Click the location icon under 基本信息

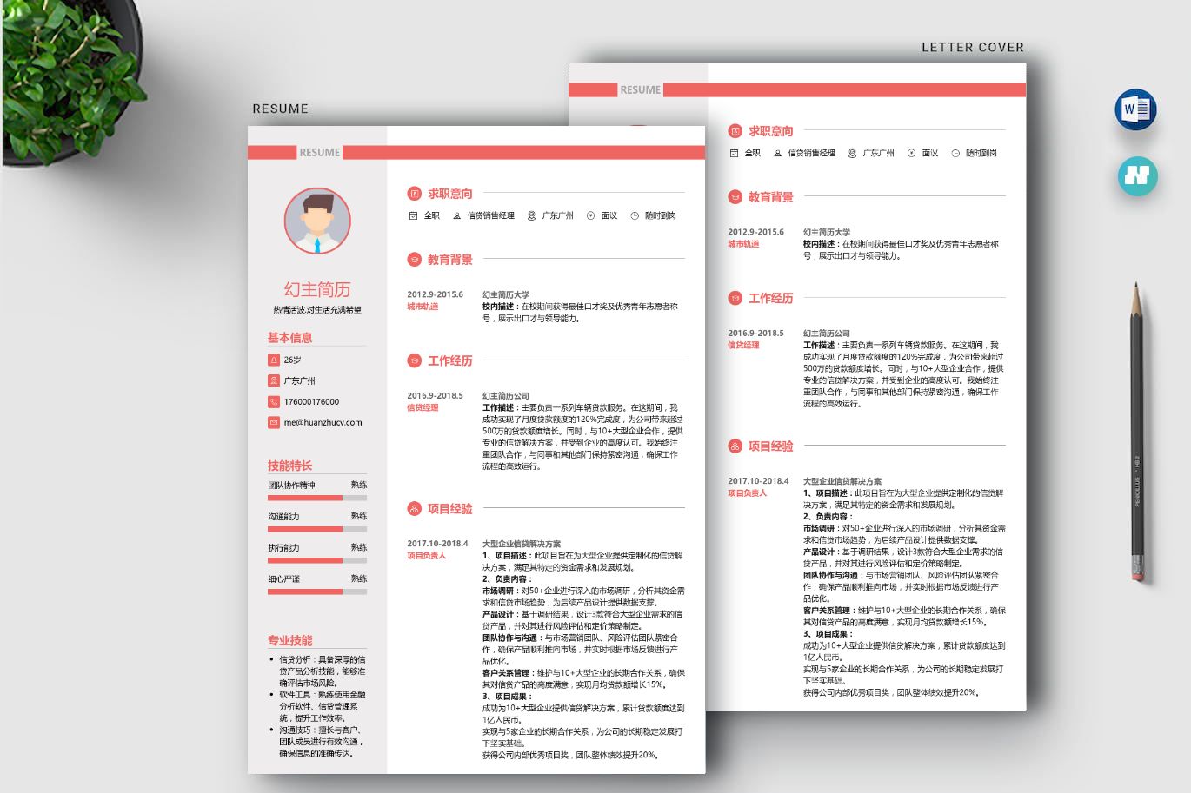(274, 380)
